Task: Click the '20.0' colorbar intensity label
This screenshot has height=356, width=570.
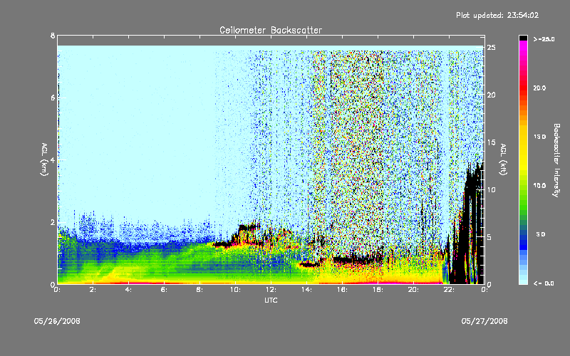Action: 539,88
